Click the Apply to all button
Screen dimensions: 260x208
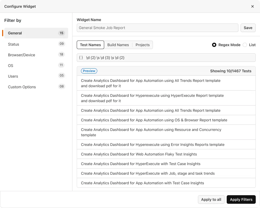pos(211,199)
